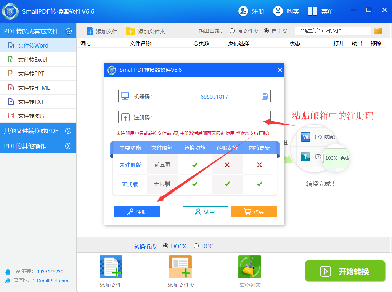
Task: Select the DOC conversion format
Action: pos(196,246)
